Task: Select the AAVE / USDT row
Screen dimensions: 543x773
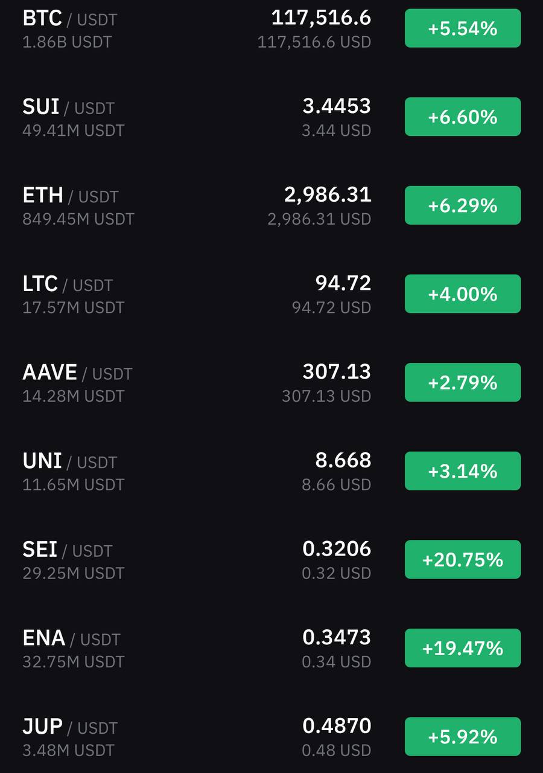Action: click(x=271, y=382)
